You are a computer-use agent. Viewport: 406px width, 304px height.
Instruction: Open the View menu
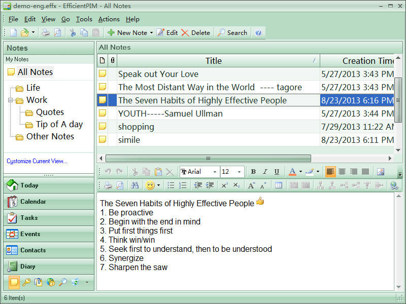[48, 19]
